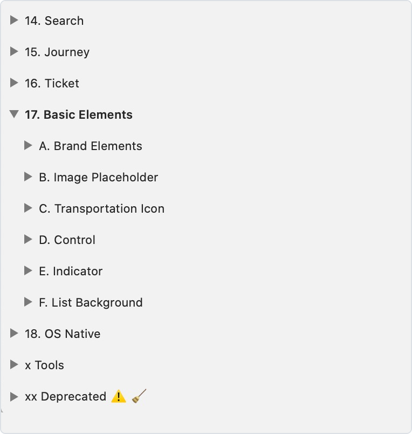Expand the x Tools group arrow
Image resolution: width=412 pixels, height=434 pixels.
coord(14,365)
